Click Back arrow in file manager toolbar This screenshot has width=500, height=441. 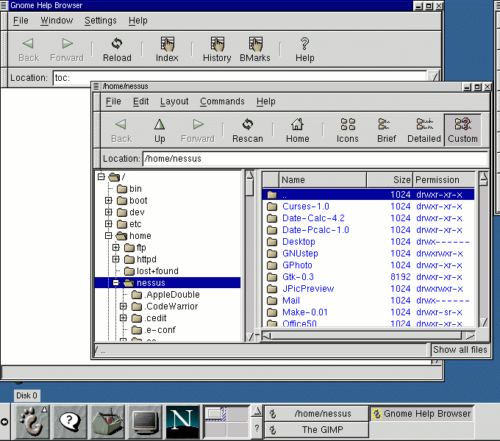pyautogui.click(x=121, y=124)
